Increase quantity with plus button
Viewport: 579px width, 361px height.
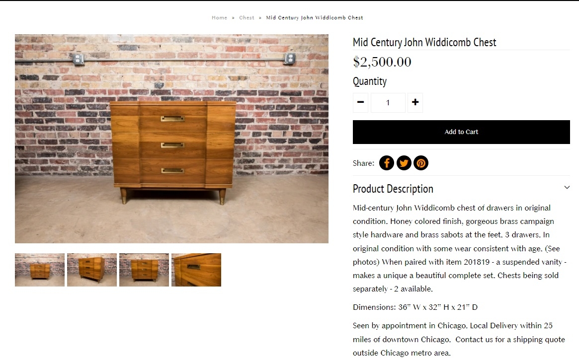(x=415, y=103)
